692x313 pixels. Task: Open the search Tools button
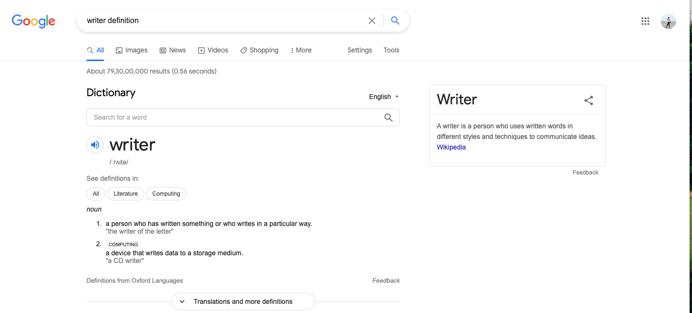[x=391, y=50]
